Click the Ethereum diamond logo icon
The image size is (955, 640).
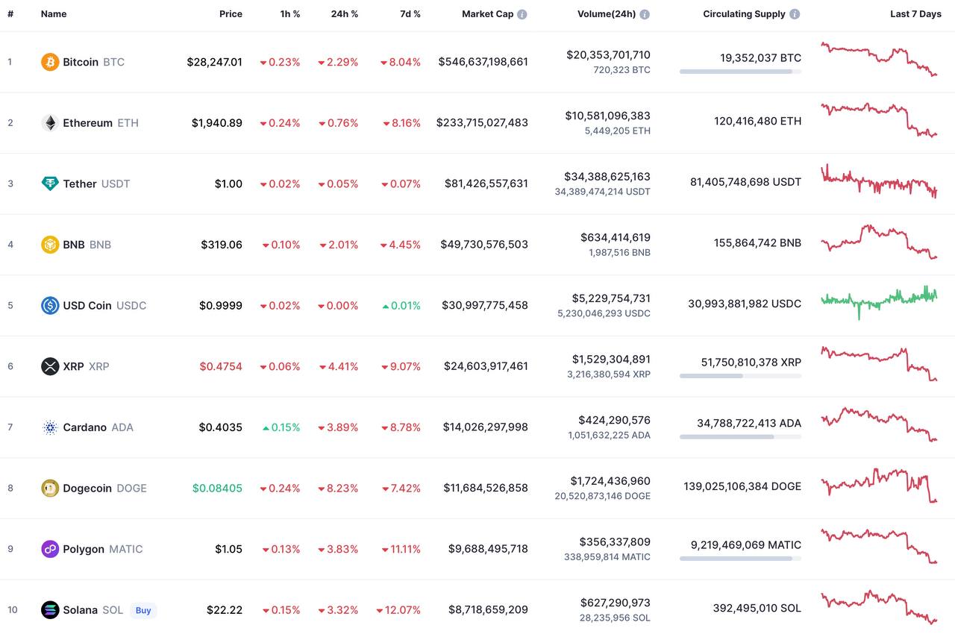50,123
